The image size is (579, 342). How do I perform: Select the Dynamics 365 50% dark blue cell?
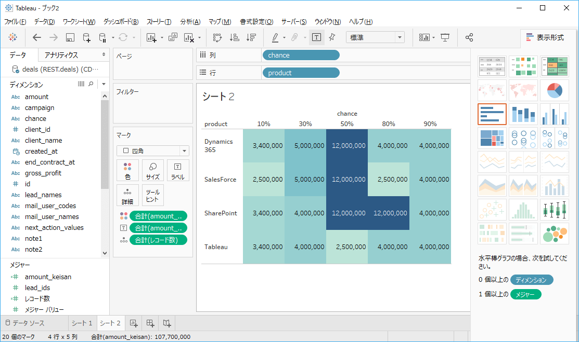click(x=347, y=146)
